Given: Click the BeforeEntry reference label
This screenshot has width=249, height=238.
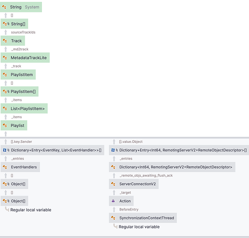Looking at the screenshot, I should [x=129, y=209].
